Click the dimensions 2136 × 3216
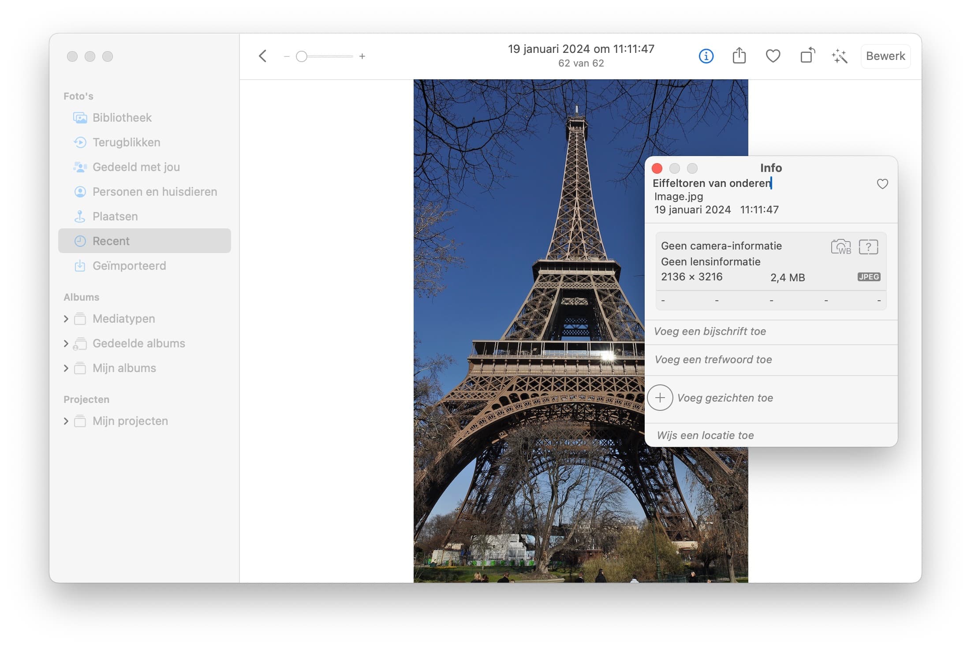Image resolution: width=971 pixels, height=648 pixels. pyautogui.click(x=691, y=277)
